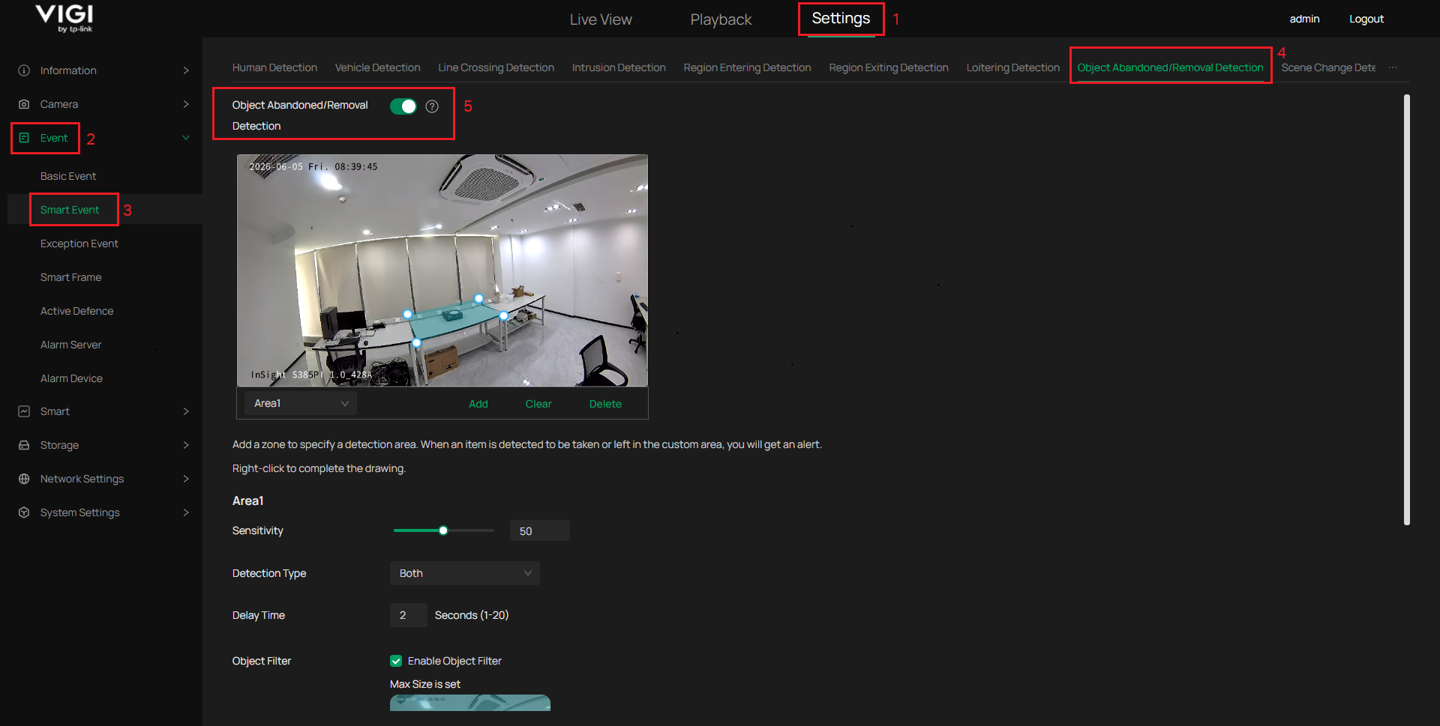Open Vehicle Detection tab
The width and height of the screenshot is (1440, 726).
377,67
